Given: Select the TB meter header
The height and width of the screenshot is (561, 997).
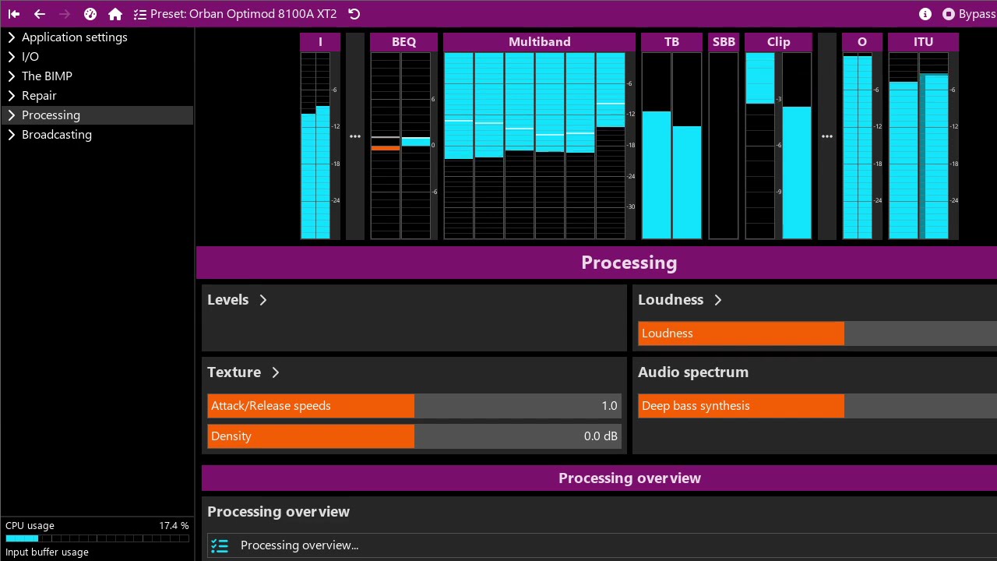Looking at the screenshot, I should (671, 42).
